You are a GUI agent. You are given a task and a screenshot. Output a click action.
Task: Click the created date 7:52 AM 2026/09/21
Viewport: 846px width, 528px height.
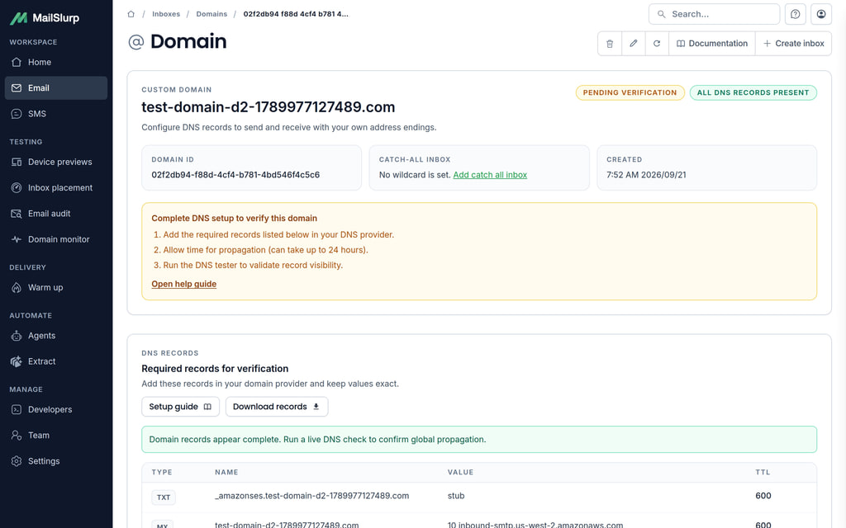point(646,175)
